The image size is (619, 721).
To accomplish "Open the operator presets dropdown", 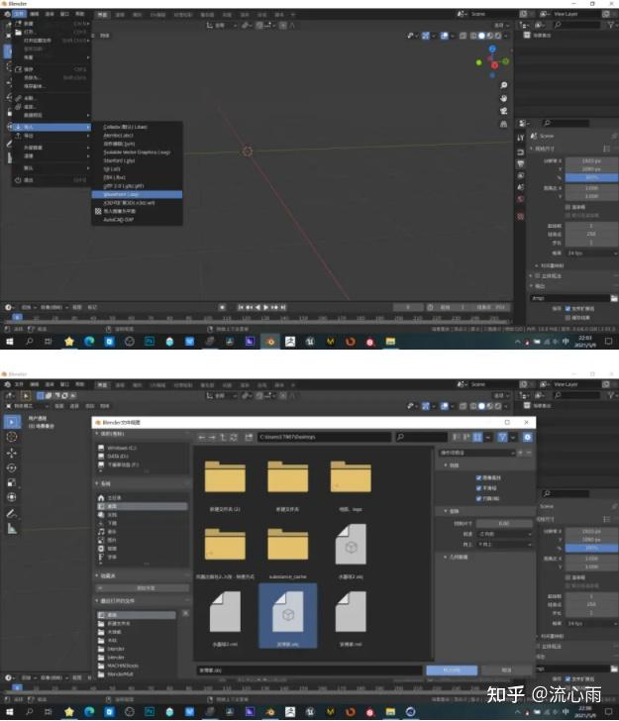I will click(477, 453).
